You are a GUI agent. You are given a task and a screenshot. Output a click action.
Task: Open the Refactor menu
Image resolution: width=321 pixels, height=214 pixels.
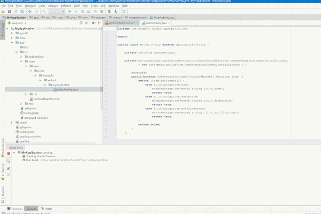coord(66,6)
